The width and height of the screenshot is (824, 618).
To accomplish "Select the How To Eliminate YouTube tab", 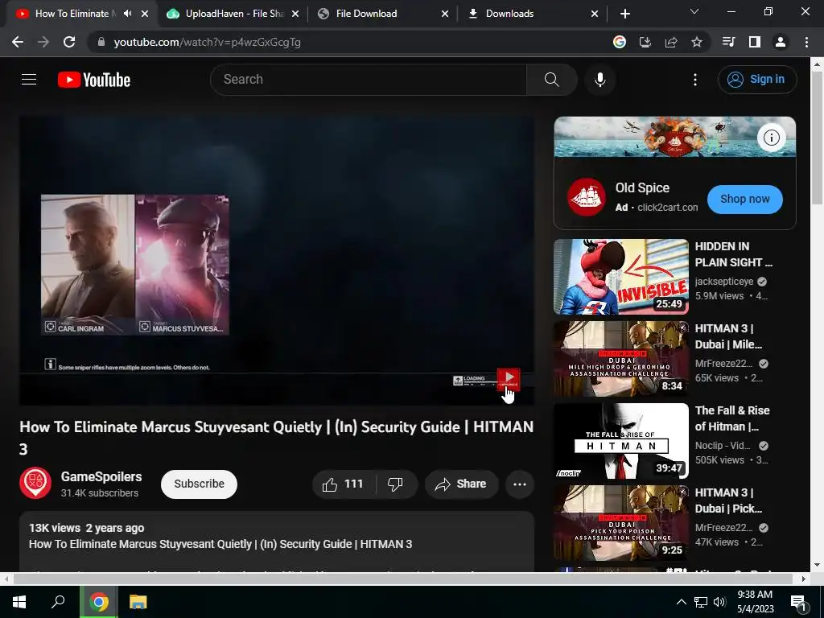I will (72, 14).
